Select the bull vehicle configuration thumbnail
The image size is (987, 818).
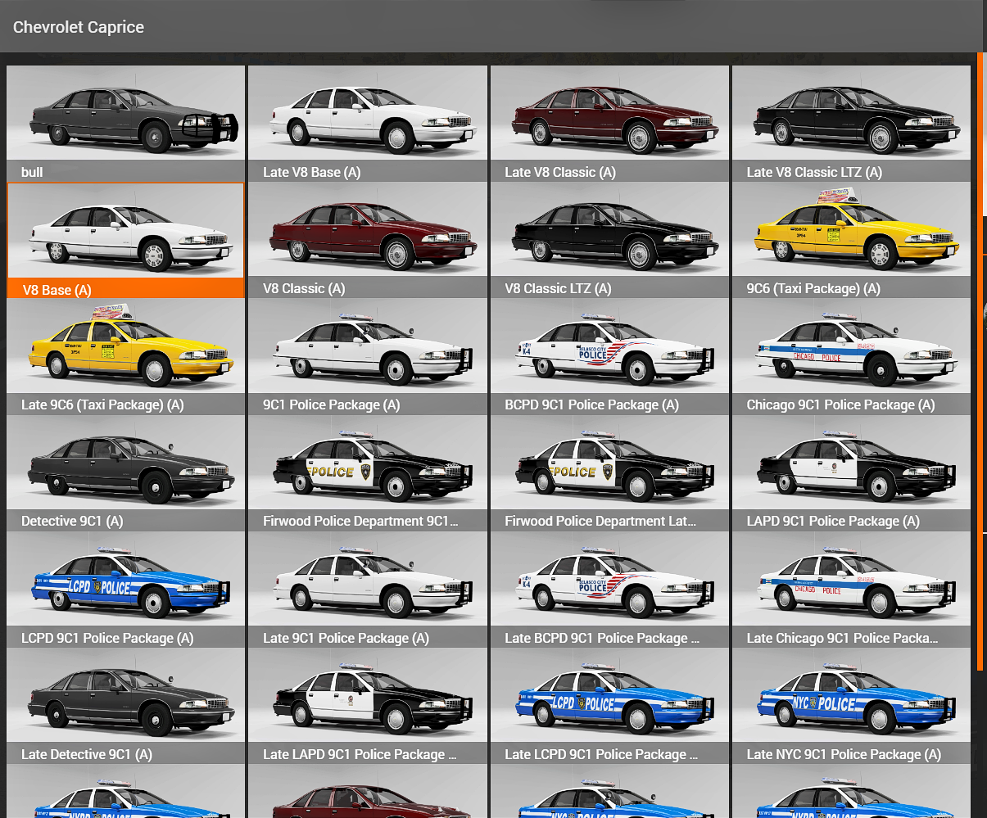pyautogui.click(x=126, y=124)
